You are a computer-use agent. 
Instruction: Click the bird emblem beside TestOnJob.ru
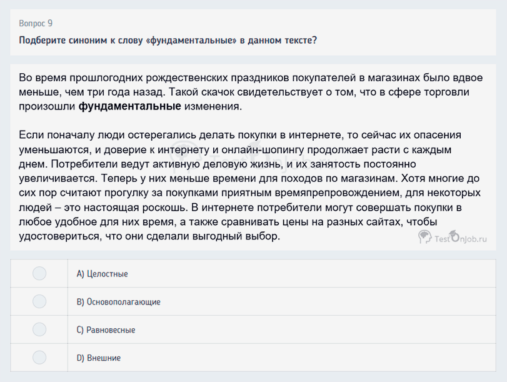point(426,238)
